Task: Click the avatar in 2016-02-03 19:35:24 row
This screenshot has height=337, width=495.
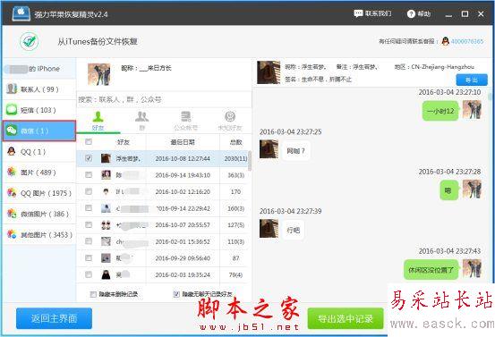Action: pyautogui.click(x=106, y=275)
